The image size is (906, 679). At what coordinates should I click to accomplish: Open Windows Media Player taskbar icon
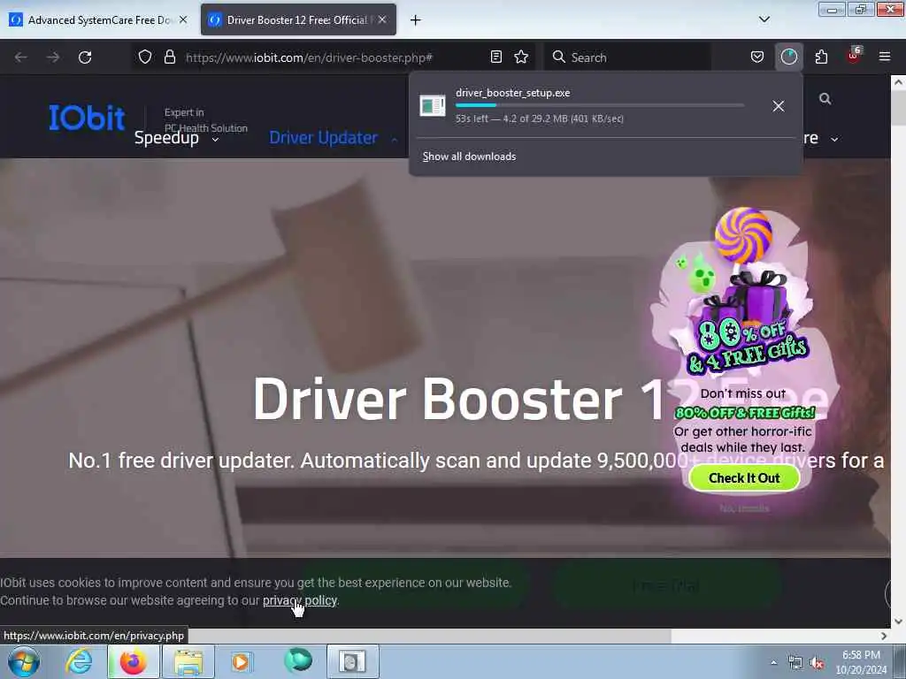coord(241,661)
